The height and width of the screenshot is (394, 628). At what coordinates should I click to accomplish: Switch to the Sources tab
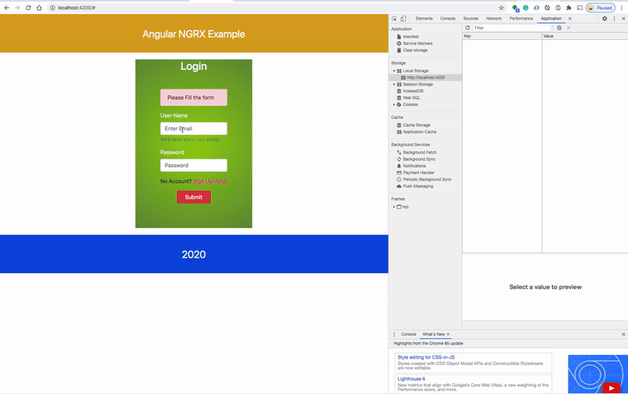coord(470,18)
